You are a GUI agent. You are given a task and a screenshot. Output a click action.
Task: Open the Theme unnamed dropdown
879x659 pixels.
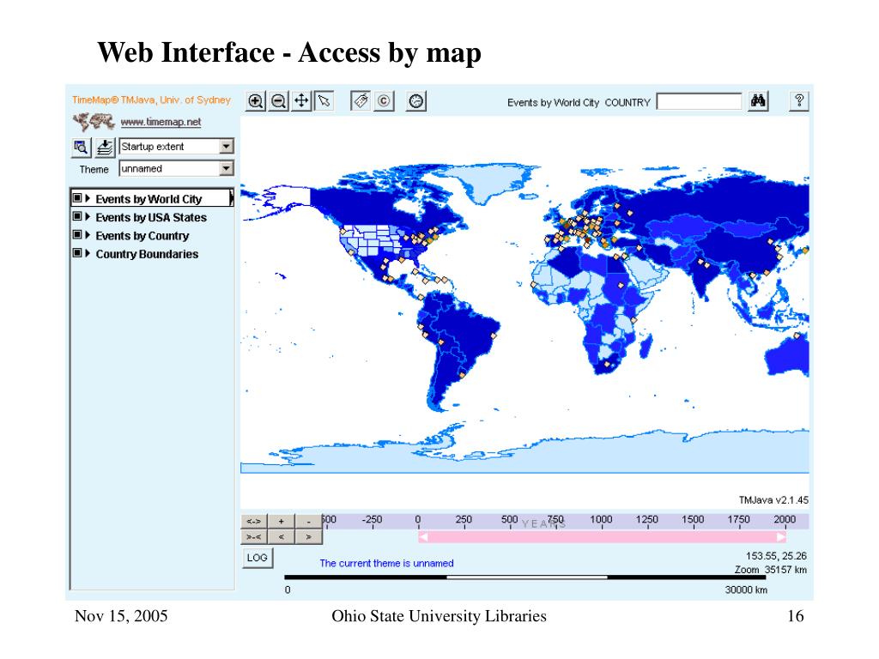point(176,169)
